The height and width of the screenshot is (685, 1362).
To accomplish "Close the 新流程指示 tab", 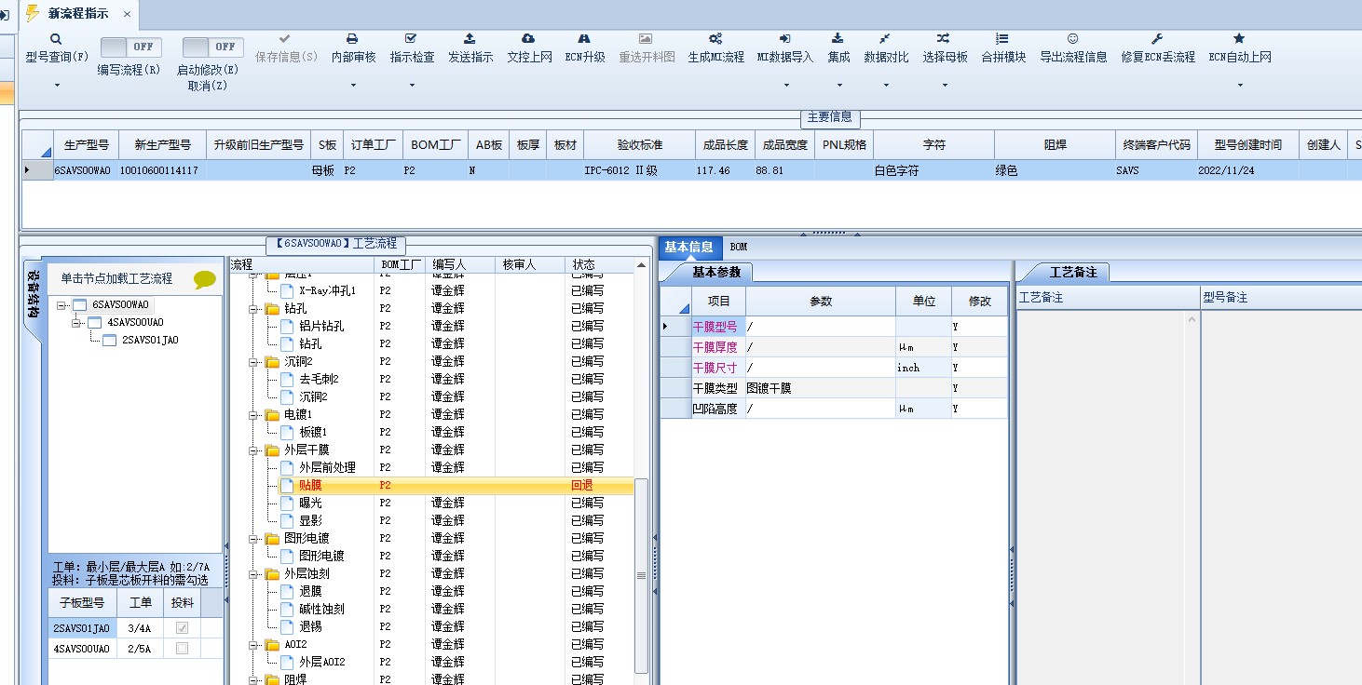I will pos(127,14).
